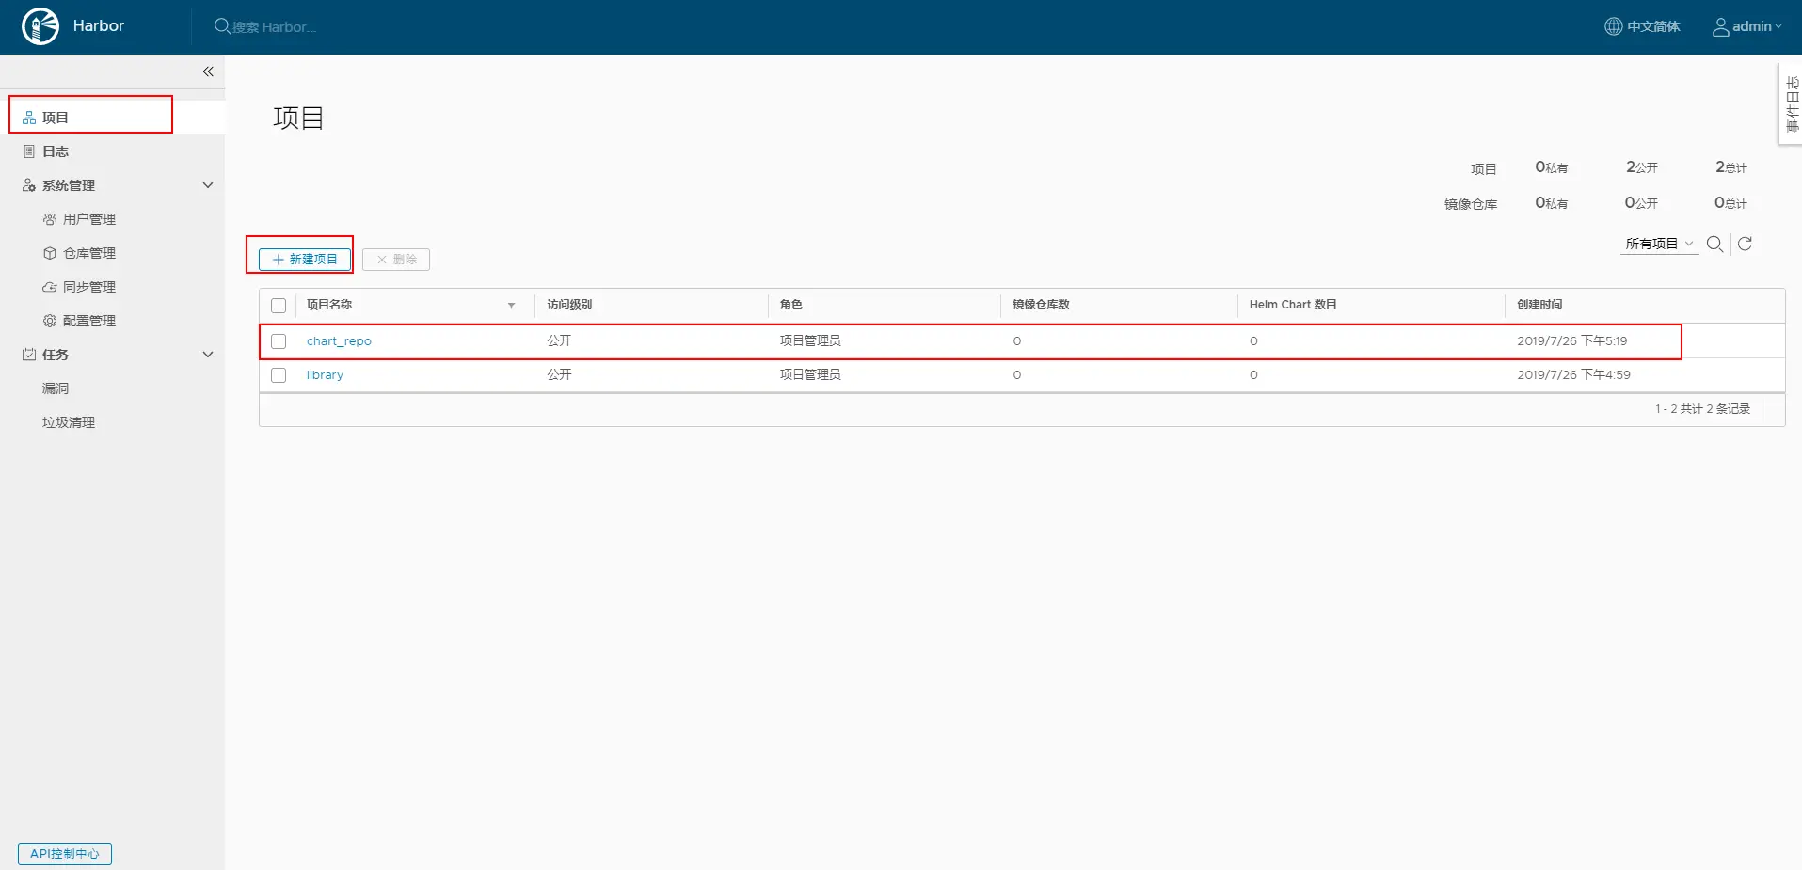1802x870 pixels.
Task: Click the globe language icon
Action: click(x=1613, y=26)
